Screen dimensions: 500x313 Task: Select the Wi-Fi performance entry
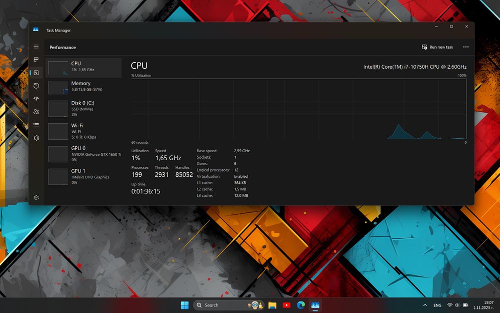83,131
